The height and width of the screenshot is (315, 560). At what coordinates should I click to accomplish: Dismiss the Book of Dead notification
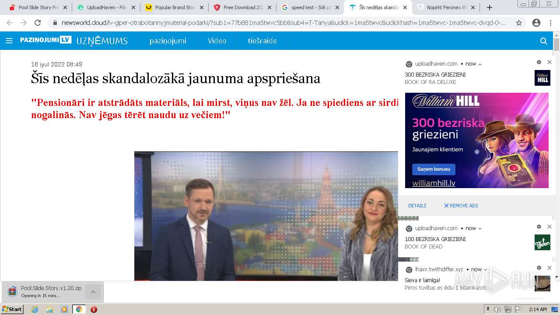pyautogui.click(x=549, y=227)
